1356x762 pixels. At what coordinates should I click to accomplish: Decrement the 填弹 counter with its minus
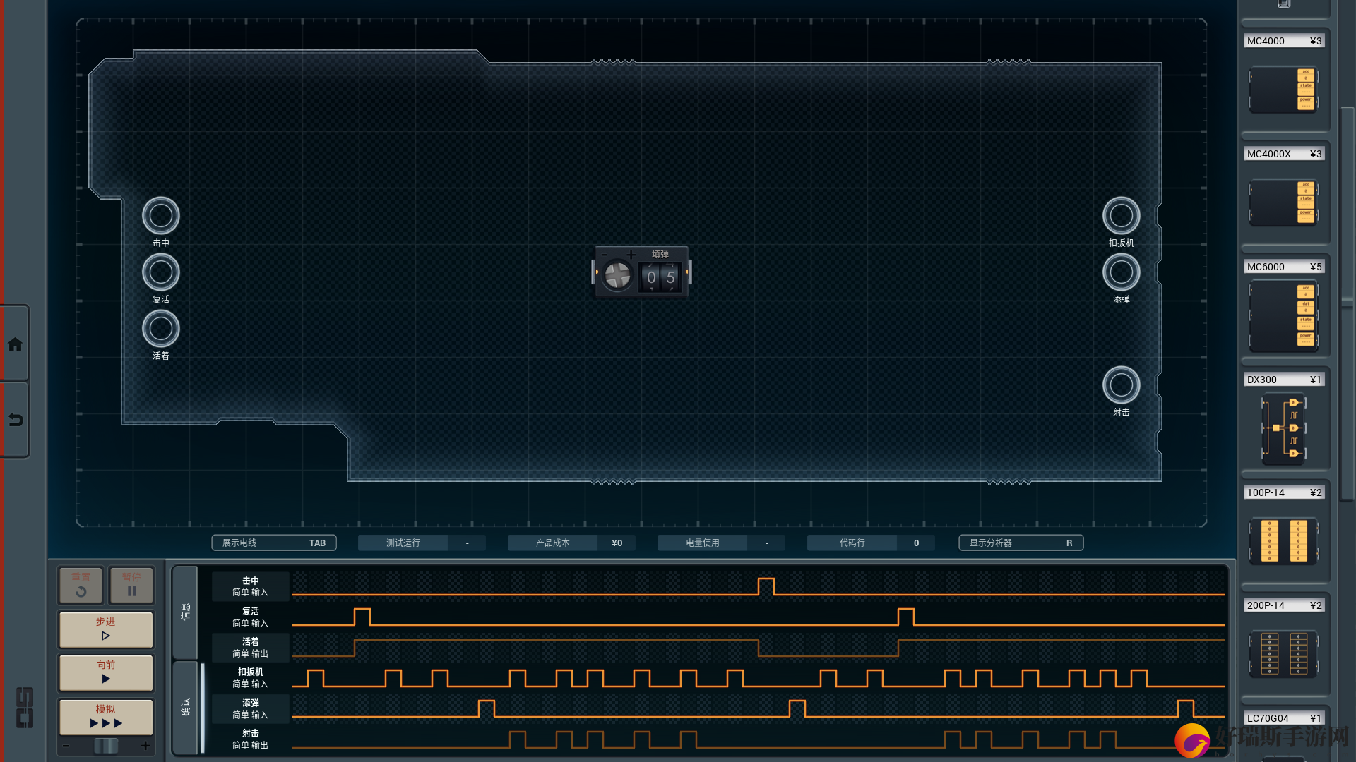click(x=605, y=255)
